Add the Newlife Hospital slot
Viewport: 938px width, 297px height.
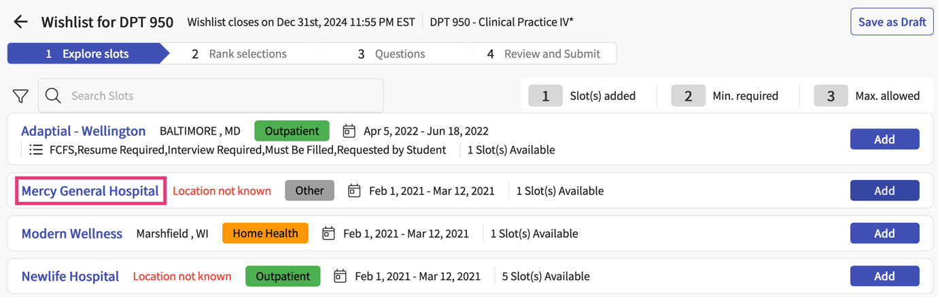[x=884, y=277]
